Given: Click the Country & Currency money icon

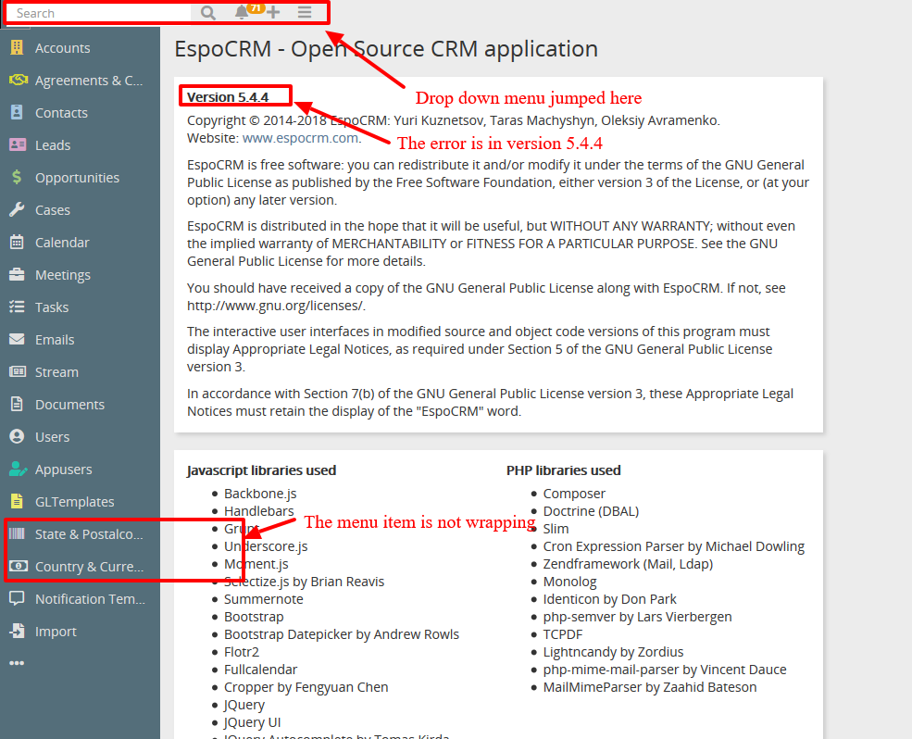Looking at the screenshot, I should pyautogui.click(x=18, y=566).
